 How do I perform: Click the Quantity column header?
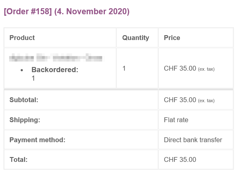tap(136, 38)
